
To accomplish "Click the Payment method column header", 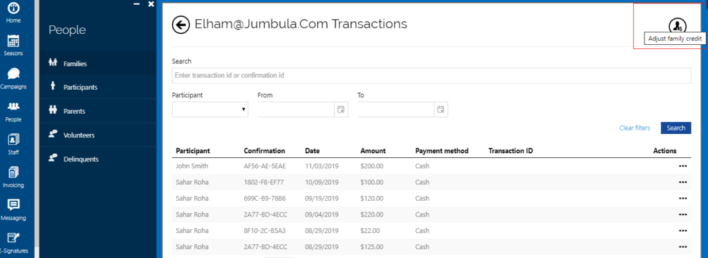I will point(442,151).
